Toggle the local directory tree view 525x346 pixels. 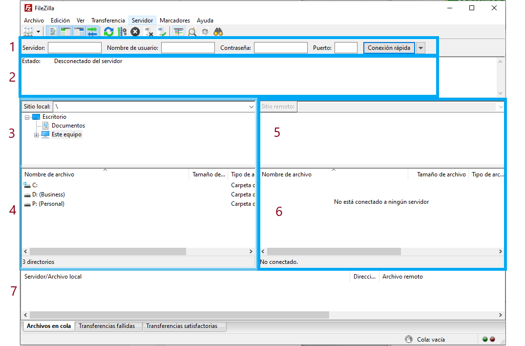pyautogui.click(x=66, y=32)
